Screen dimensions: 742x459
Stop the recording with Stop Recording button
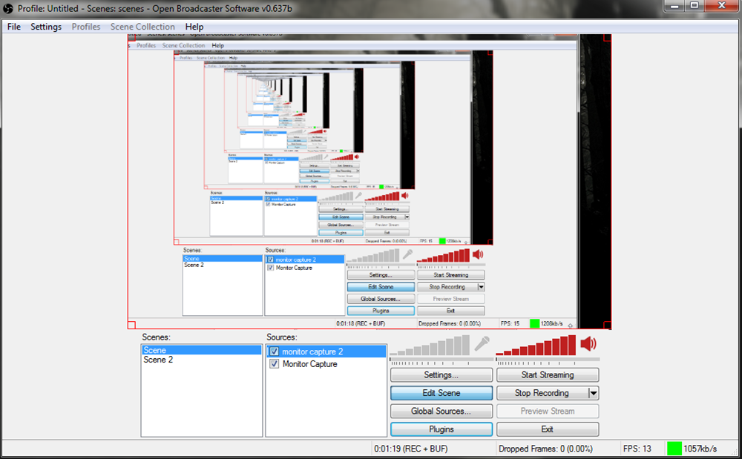(542, 393)
